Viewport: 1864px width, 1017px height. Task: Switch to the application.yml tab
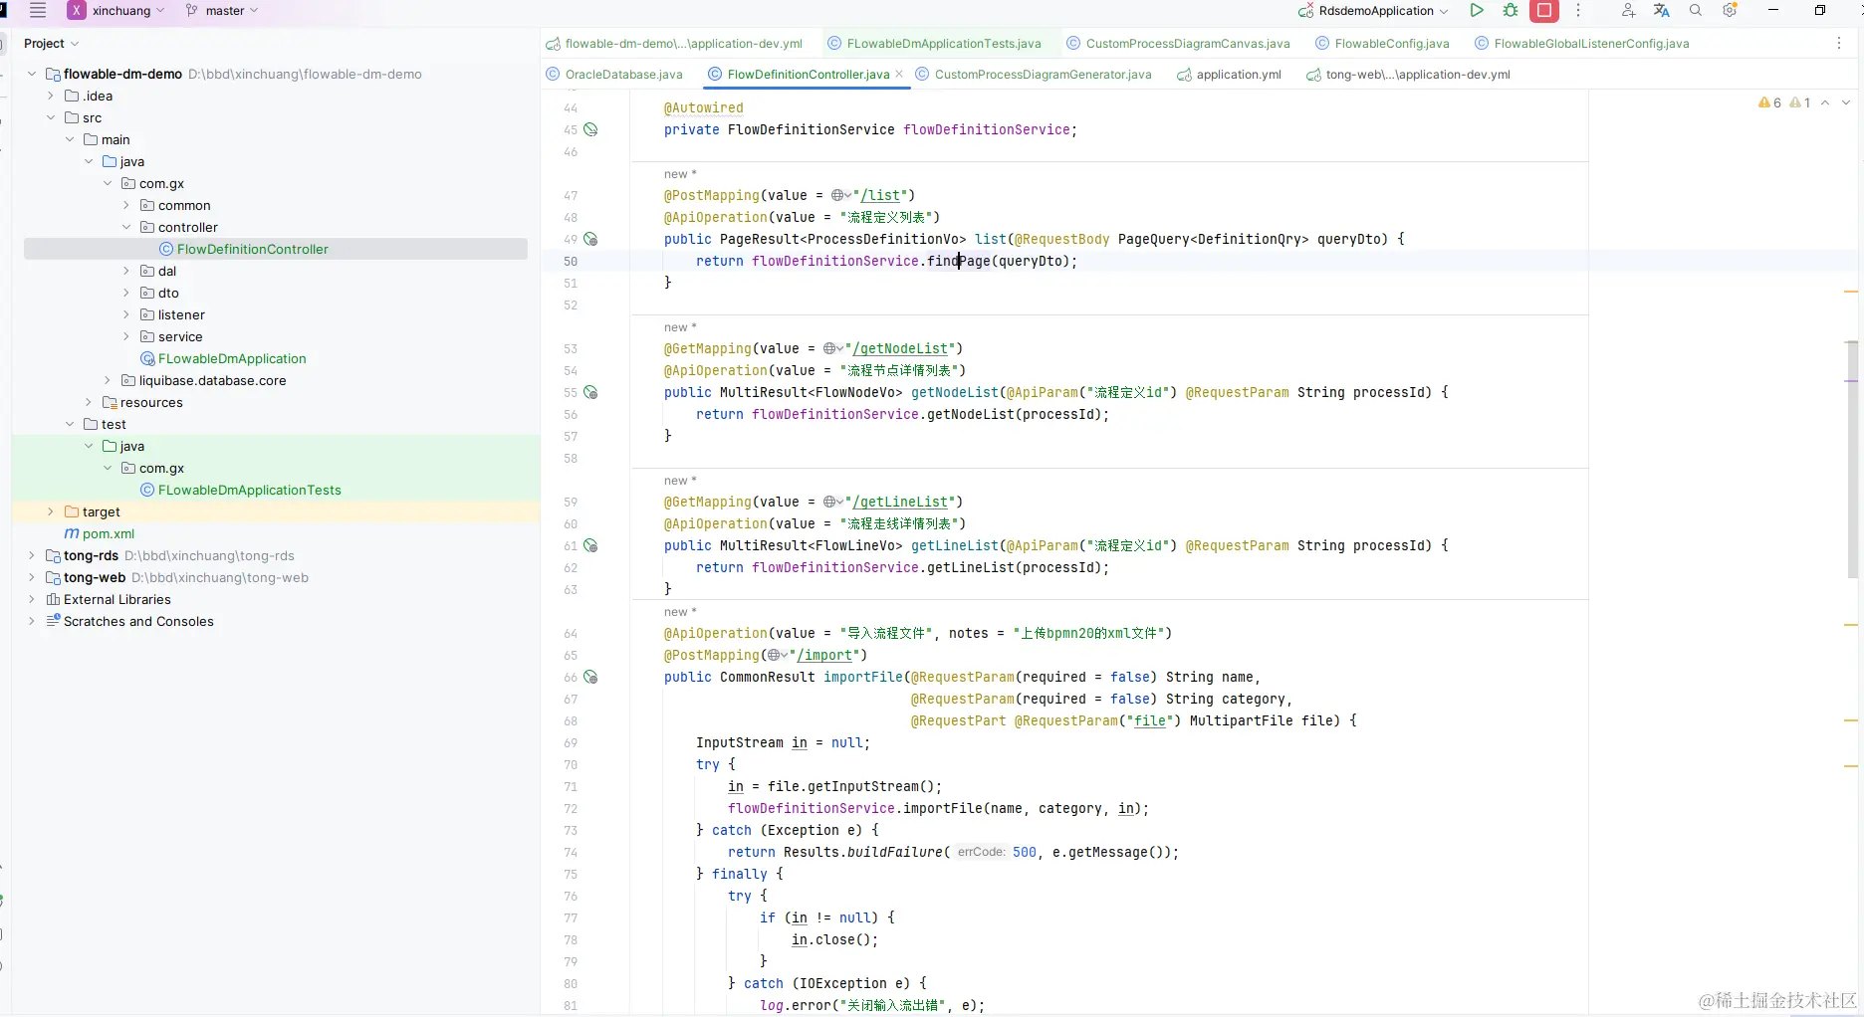(1238, 75)
